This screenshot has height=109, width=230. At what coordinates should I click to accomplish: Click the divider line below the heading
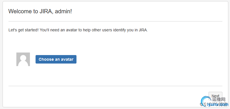tap(115, 21)
